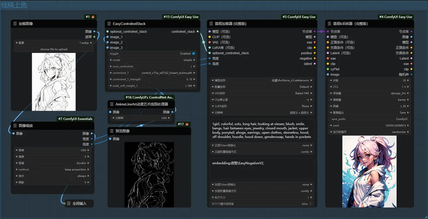The image size is (428, 219).
Task: Open the VAE名称 Baked VAE dropdown
Action: click(262, 93)
